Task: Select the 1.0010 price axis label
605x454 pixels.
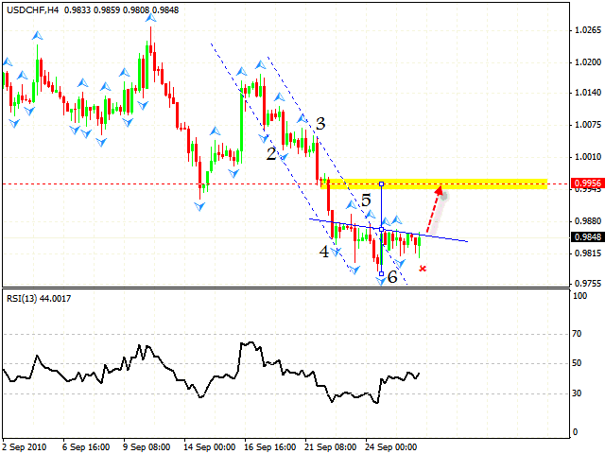Action: click(588, 156)
